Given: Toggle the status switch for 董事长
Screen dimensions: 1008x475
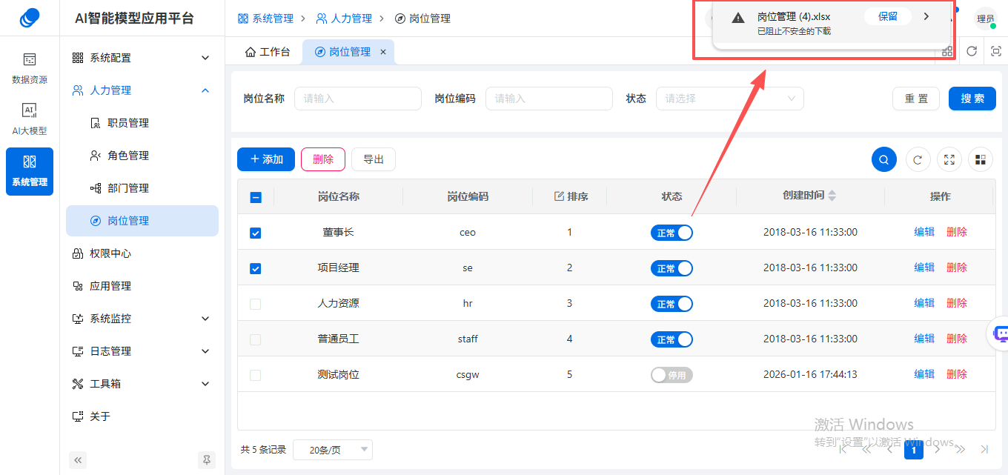Looking at the screenshot, I should (x=672, y=233).
